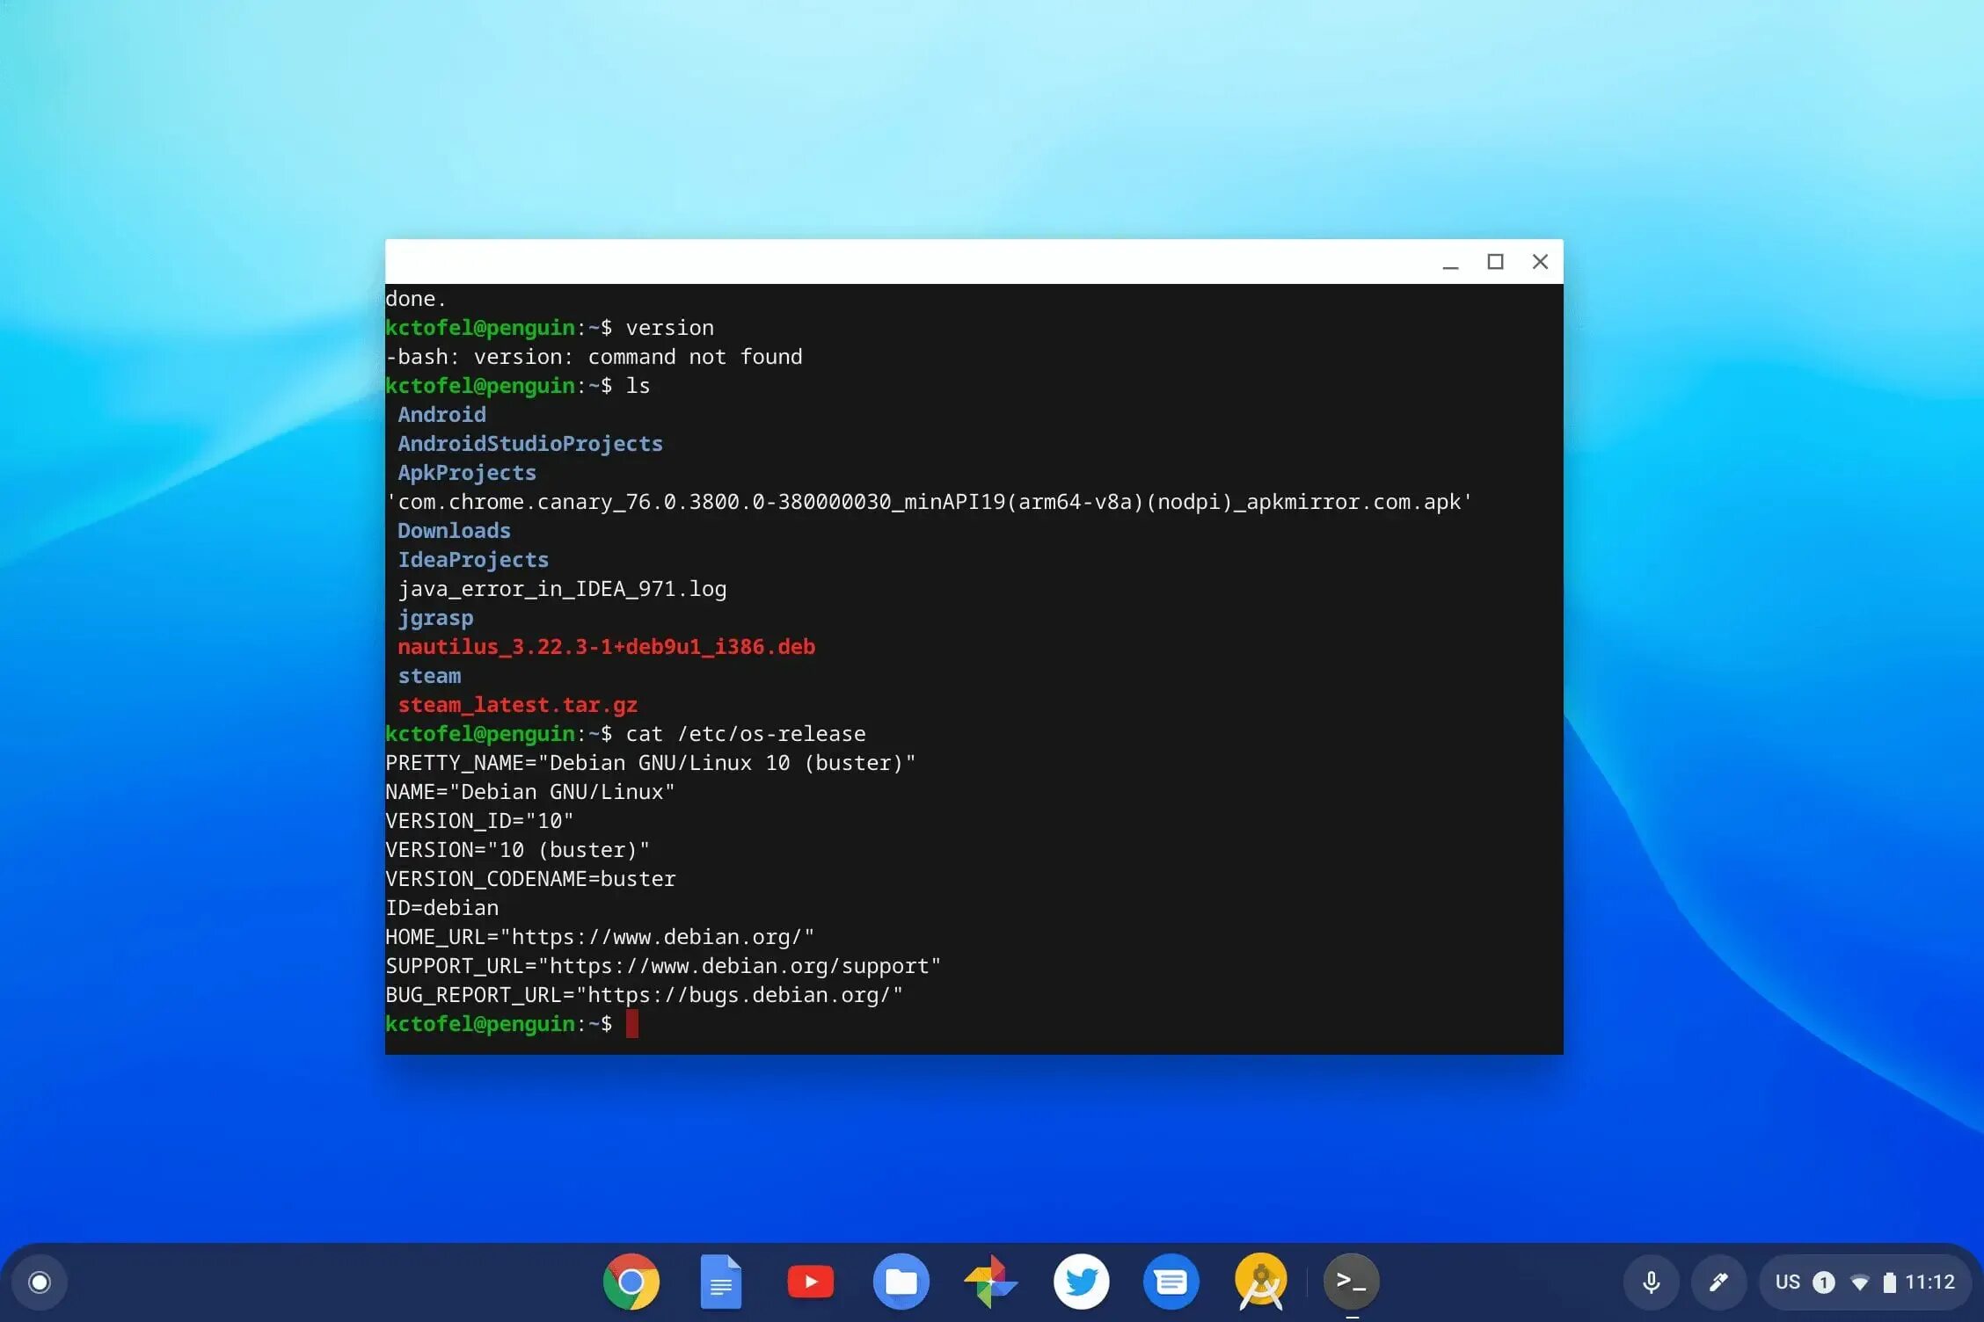Open Google Chrome from the shelf
The image size is (1984, 1322).
pyautogui.click(x=631, y=1282)
